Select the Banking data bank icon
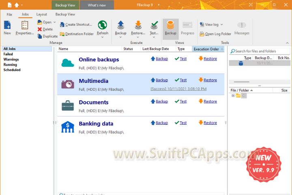 [x=68, y=127]
